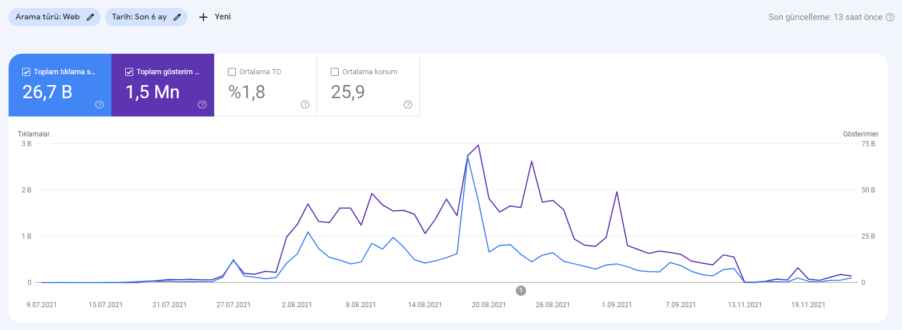Screen dimensions: 902x330
Task: Open help icon beside Son güncelleme
Action: point(890,17)
